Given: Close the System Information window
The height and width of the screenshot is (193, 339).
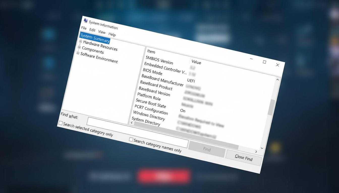Looking at the screenshot, I should (x=277, y=65).
